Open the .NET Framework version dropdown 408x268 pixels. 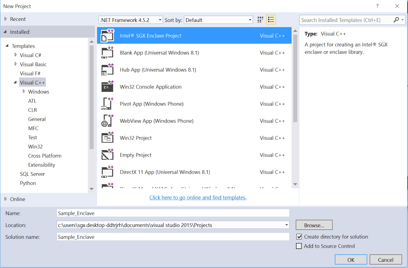point(131,20)
